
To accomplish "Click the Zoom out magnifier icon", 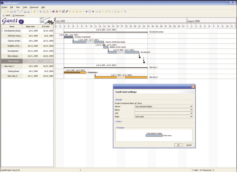I will click(x=96, y=12).
